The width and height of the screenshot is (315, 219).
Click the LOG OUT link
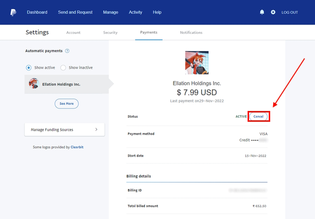pyautogui.click(x=289, y=12)
